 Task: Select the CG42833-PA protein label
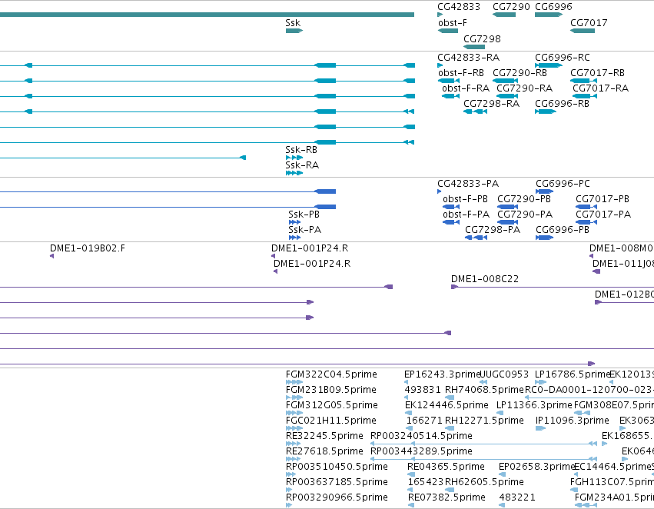(x=468, y=184)
